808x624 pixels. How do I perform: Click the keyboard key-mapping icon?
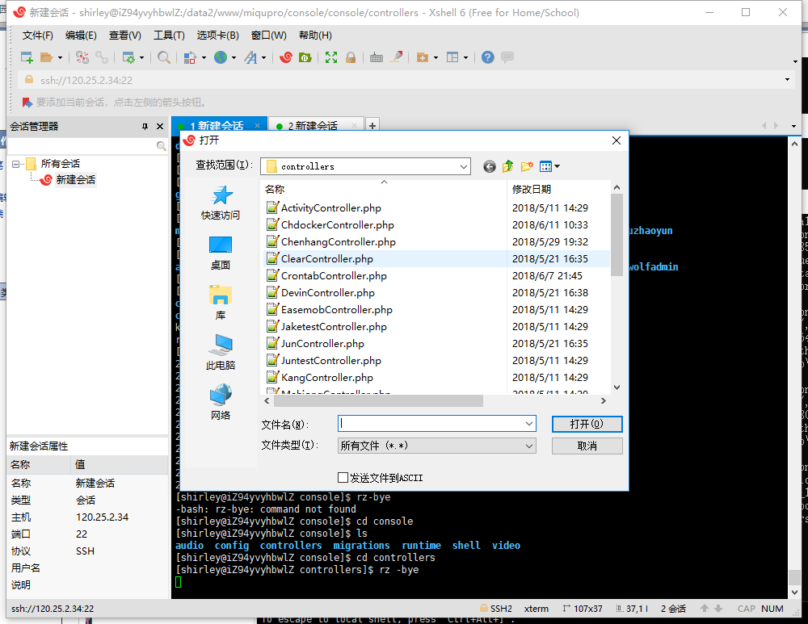point(377,57)
